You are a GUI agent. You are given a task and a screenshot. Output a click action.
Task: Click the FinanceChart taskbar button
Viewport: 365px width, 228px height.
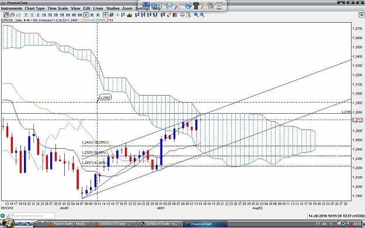point(205,224)
